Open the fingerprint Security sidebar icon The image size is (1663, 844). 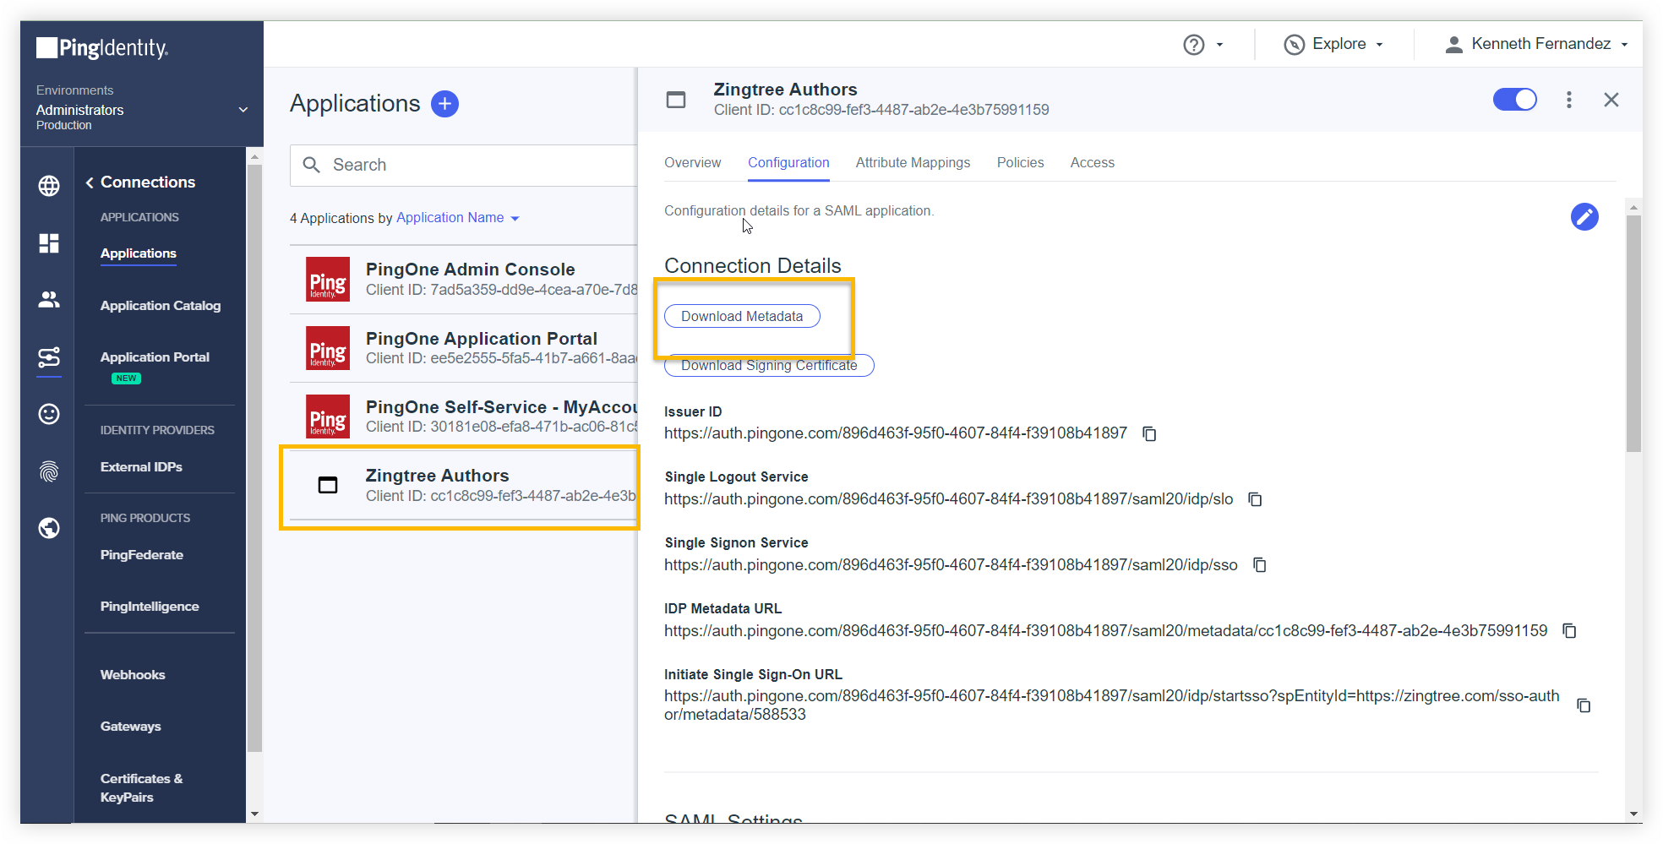[x=49, y=471]
